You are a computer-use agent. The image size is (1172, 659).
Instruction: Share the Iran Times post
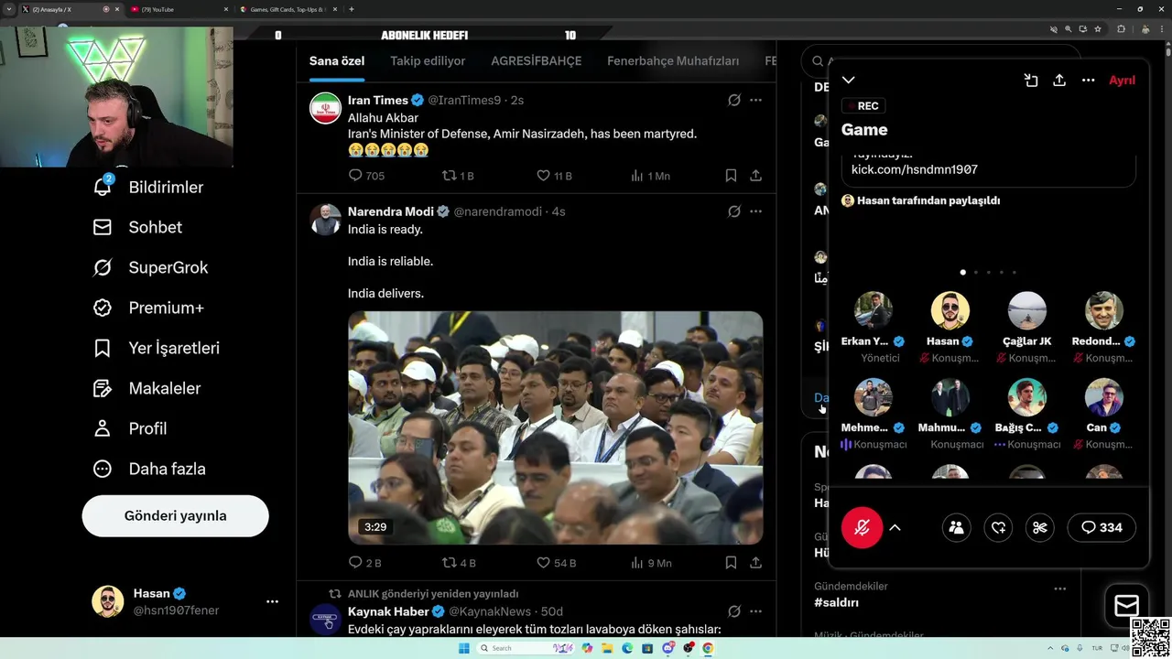[x=755, y=175]
